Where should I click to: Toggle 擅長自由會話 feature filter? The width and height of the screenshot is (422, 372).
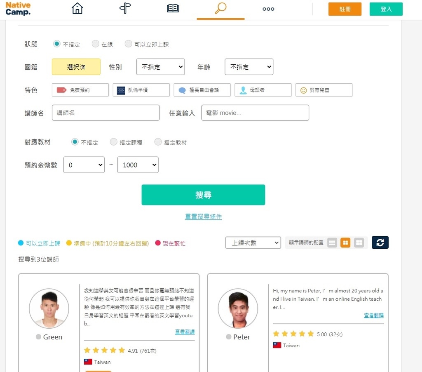202,90
